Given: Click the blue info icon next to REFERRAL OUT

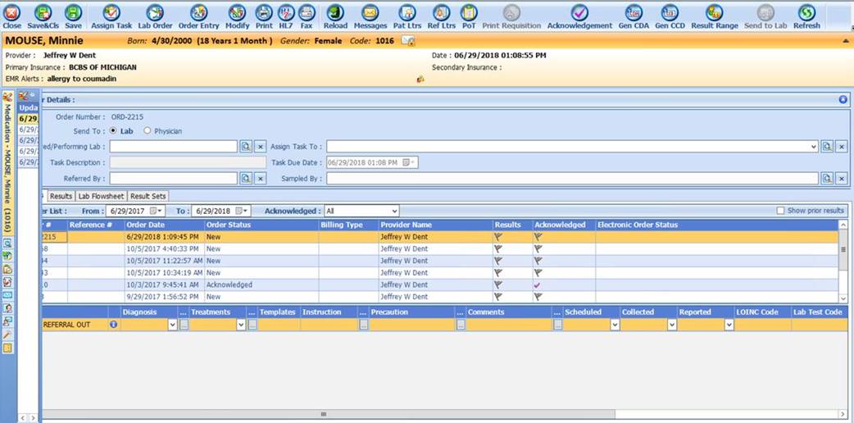Looking at the screenshot, I should [x=114, y=325].
